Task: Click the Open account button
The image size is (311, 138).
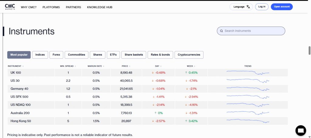Action: click(282, 7)
